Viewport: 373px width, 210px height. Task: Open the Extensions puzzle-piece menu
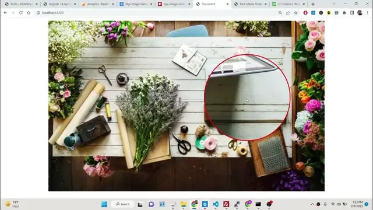[344, 13]
